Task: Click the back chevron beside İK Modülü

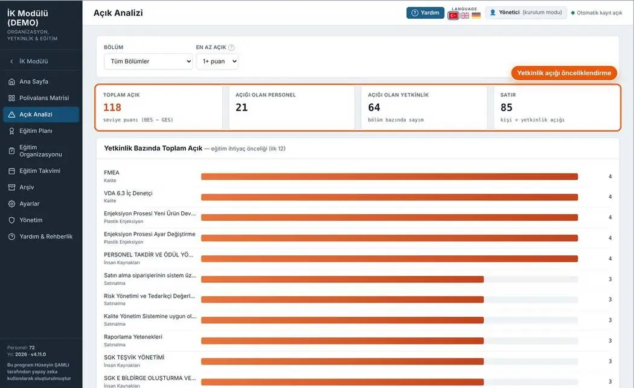Action: pyautogui.click(x=11, y=62)
